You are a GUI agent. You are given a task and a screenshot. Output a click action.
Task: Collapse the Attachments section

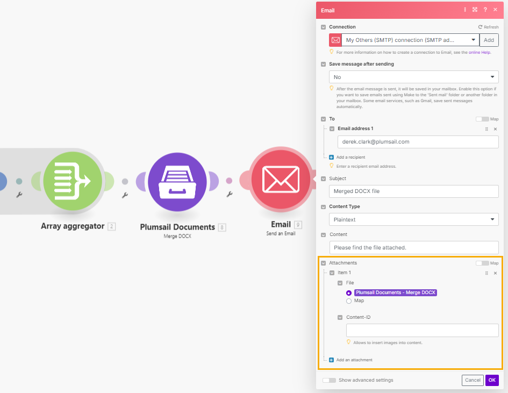pos(323,263)
